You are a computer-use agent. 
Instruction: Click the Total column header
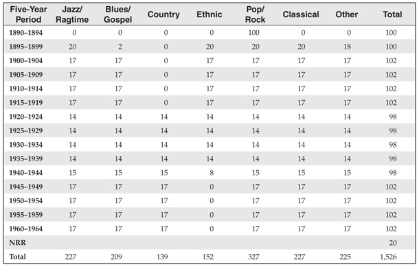click(x=392, y=14)
